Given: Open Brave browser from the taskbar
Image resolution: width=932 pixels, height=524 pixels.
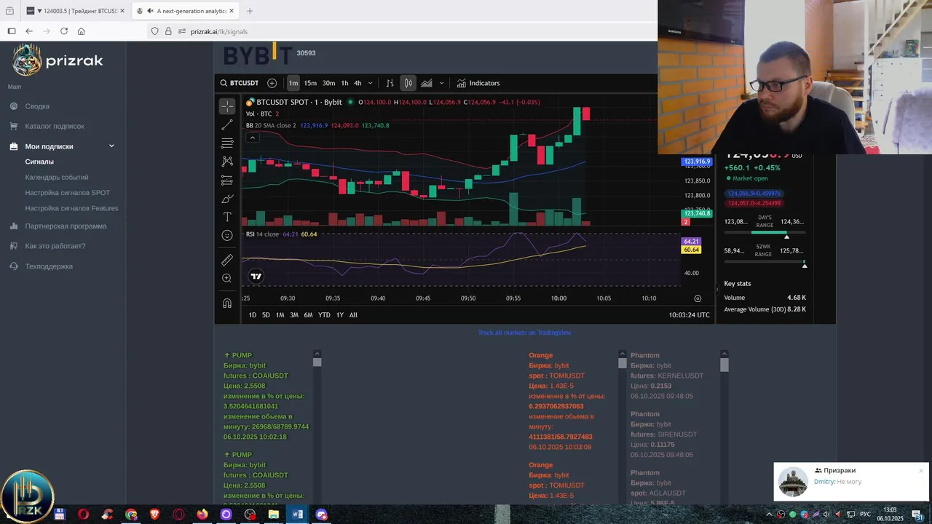Looking at the screenshot, I should tap(154, 515).
